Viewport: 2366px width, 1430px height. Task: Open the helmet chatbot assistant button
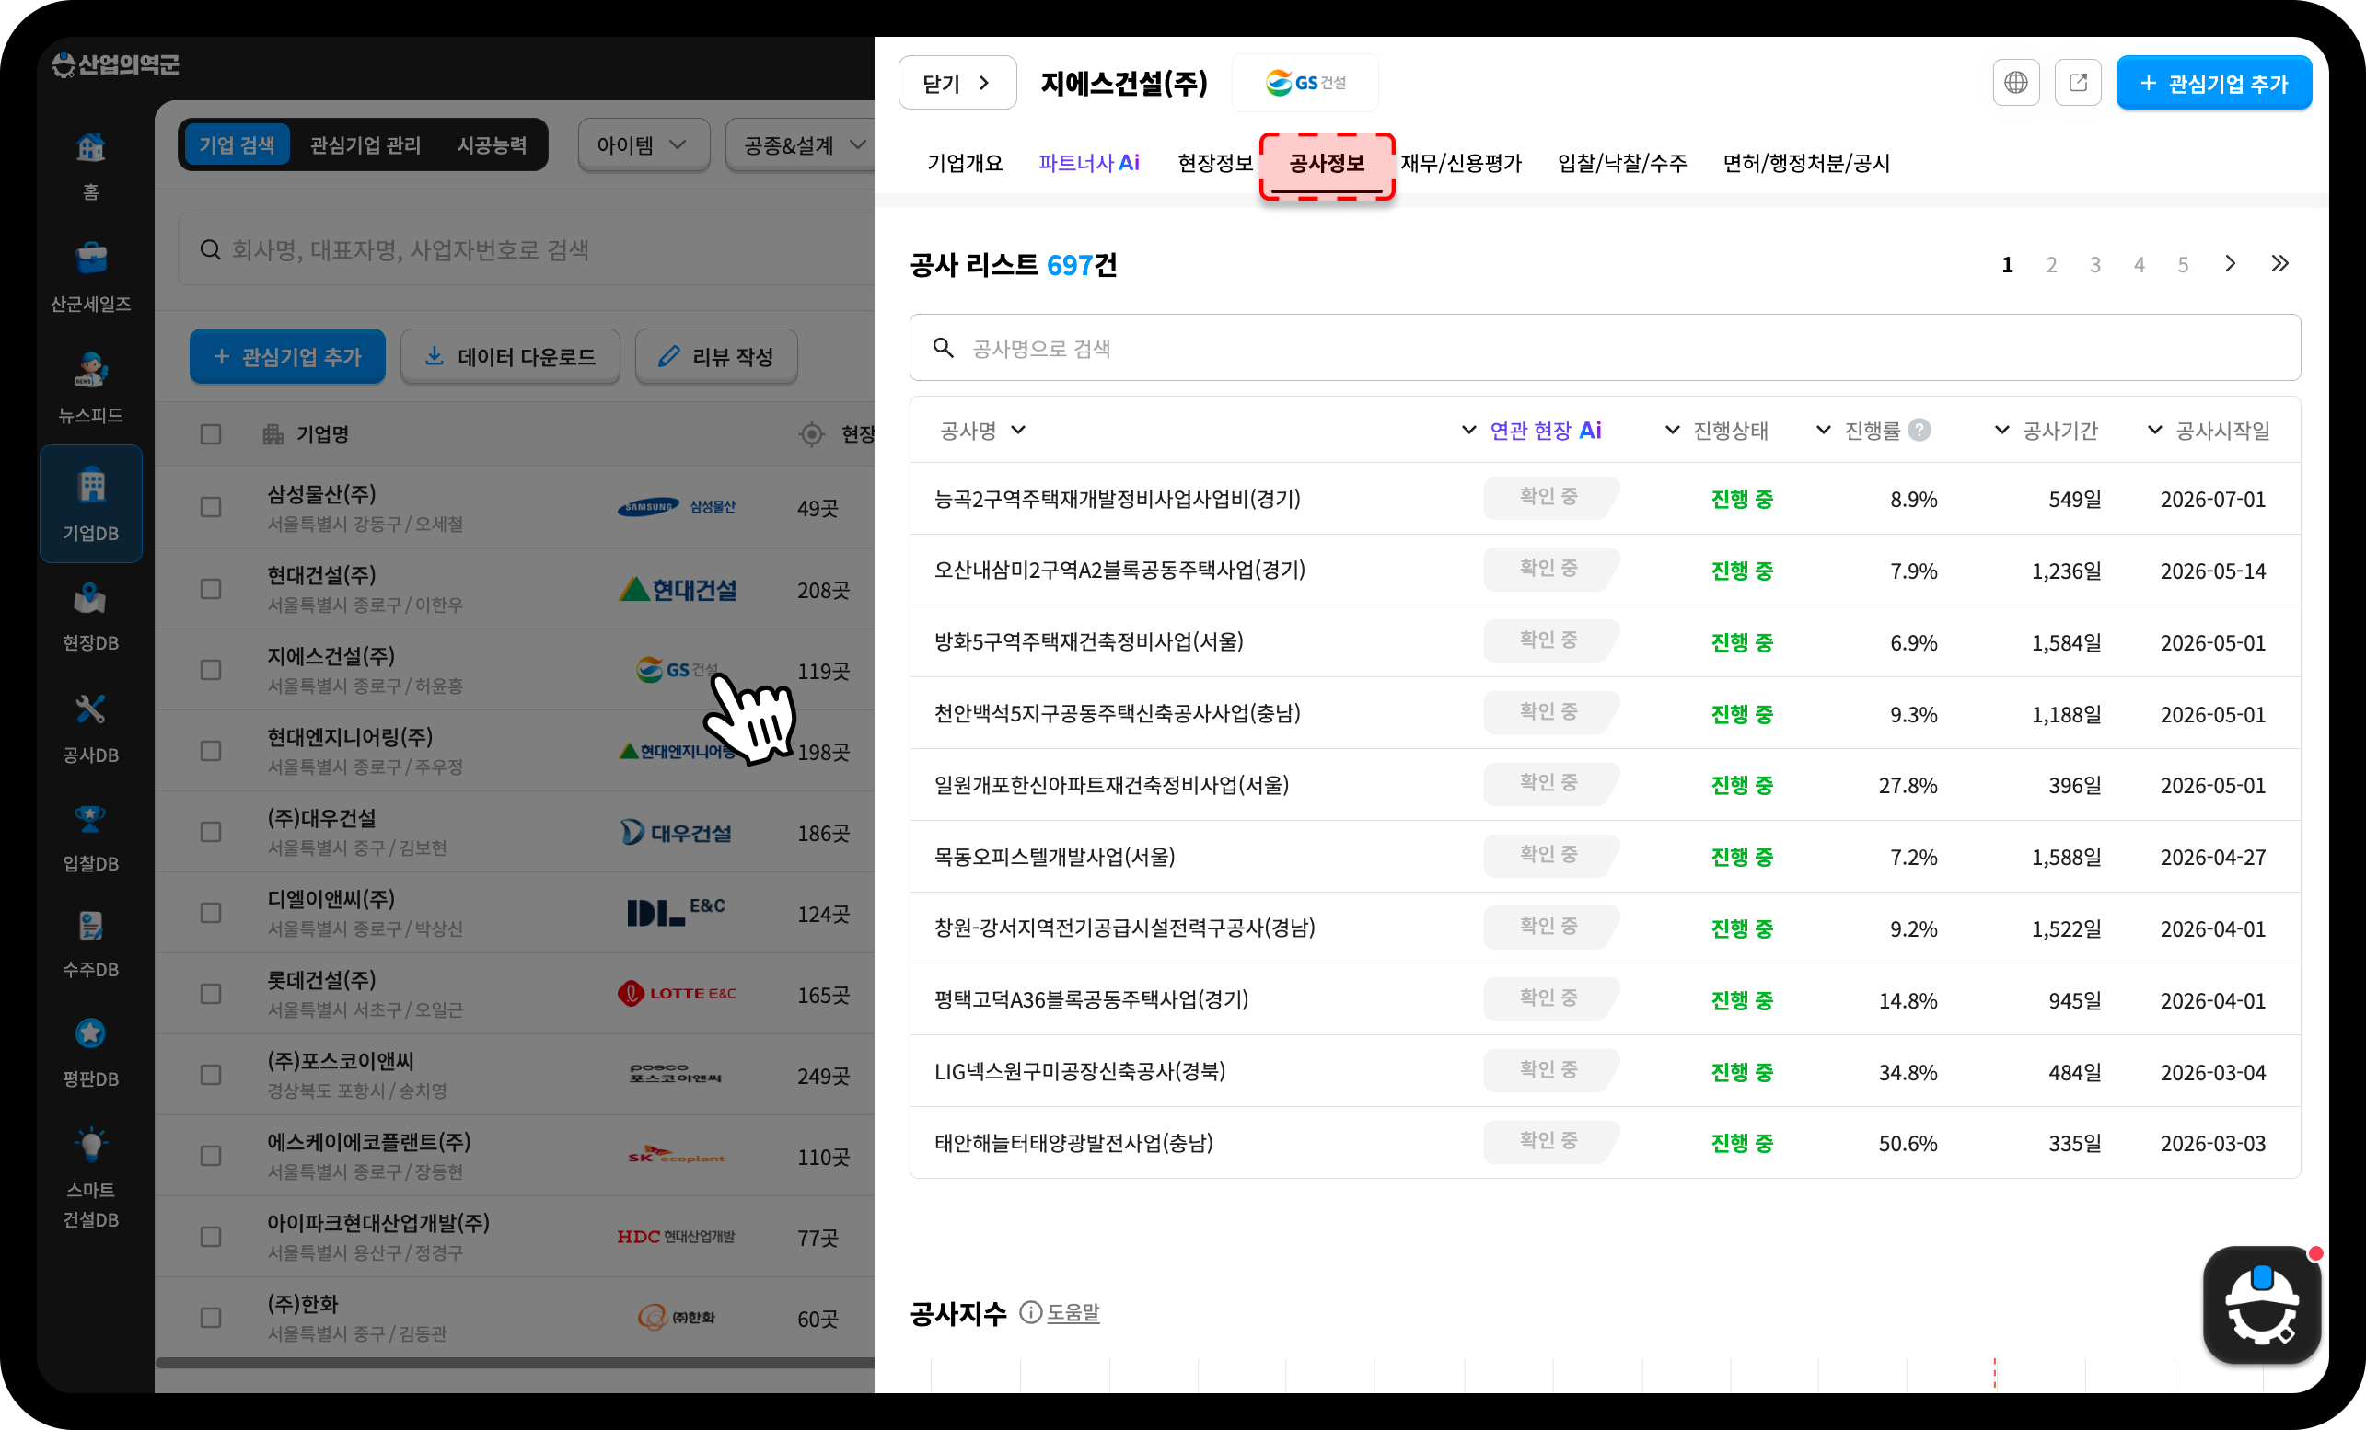pos(2261,1305)
